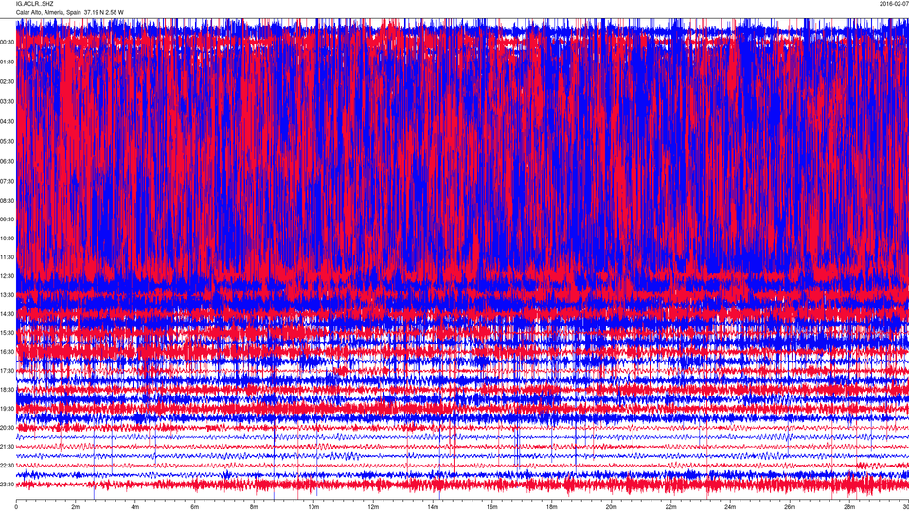Image resolution: width=909 pixels, height=511 pixels.
Task: Click the 8m tick on the minutes axis
Action: [x=254, y=506]
